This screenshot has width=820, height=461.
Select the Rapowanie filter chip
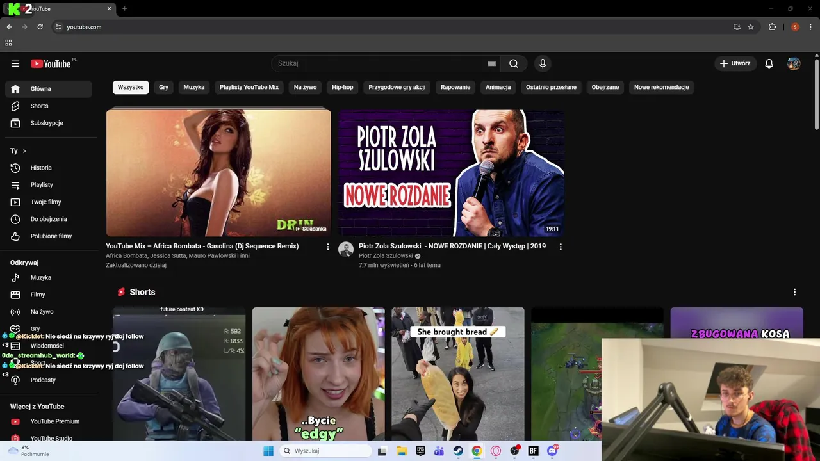(455, 87)
